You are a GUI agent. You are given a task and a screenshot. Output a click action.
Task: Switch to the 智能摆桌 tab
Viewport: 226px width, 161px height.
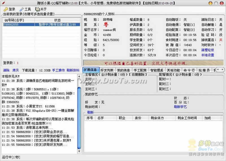157,70
